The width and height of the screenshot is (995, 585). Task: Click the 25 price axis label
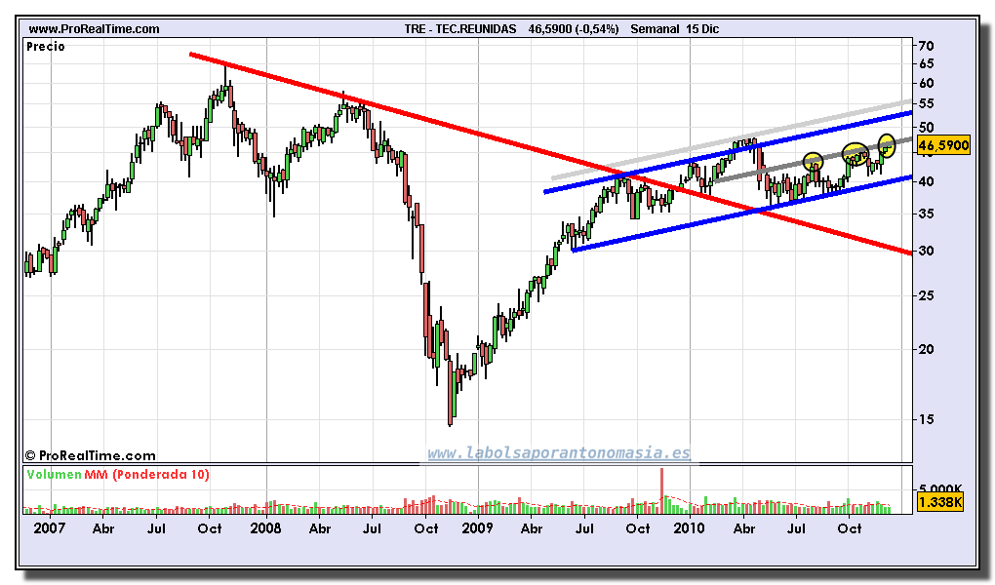[x=926, y=295]
